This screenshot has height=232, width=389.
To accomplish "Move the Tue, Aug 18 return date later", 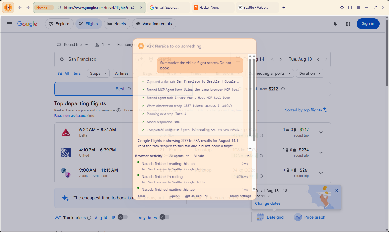I will click(326, 59).
